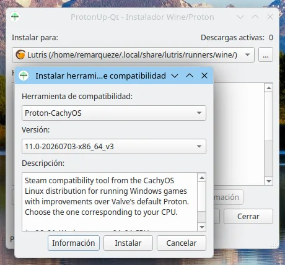The image size is (285, 265).
Task: Maximize the ProtonUp-Qt main window
Action: click(x=255, y=17)
